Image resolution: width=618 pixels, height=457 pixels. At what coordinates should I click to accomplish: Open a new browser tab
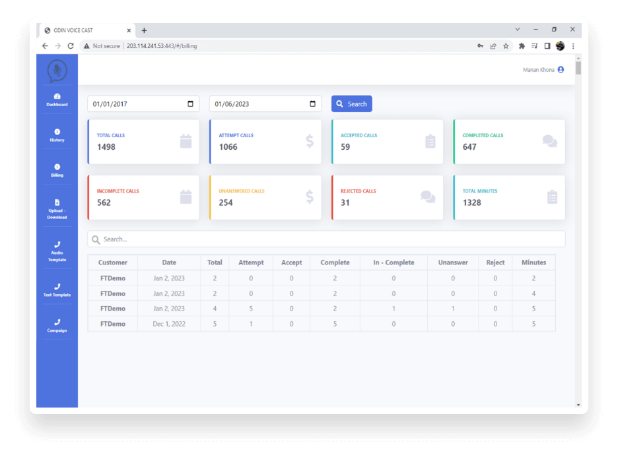click(x=144, y=30)
